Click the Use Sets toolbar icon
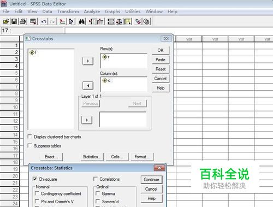The width and height of the screenshot is (273, 207). (x=146, y=22)
